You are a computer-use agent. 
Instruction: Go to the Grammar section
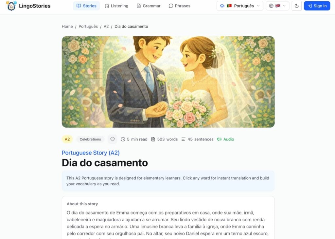coord(149,6)
